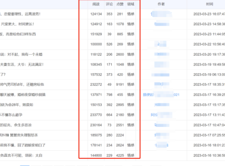225x166 pixels.
Task: Click the likes value 9191
Action: 120,85
